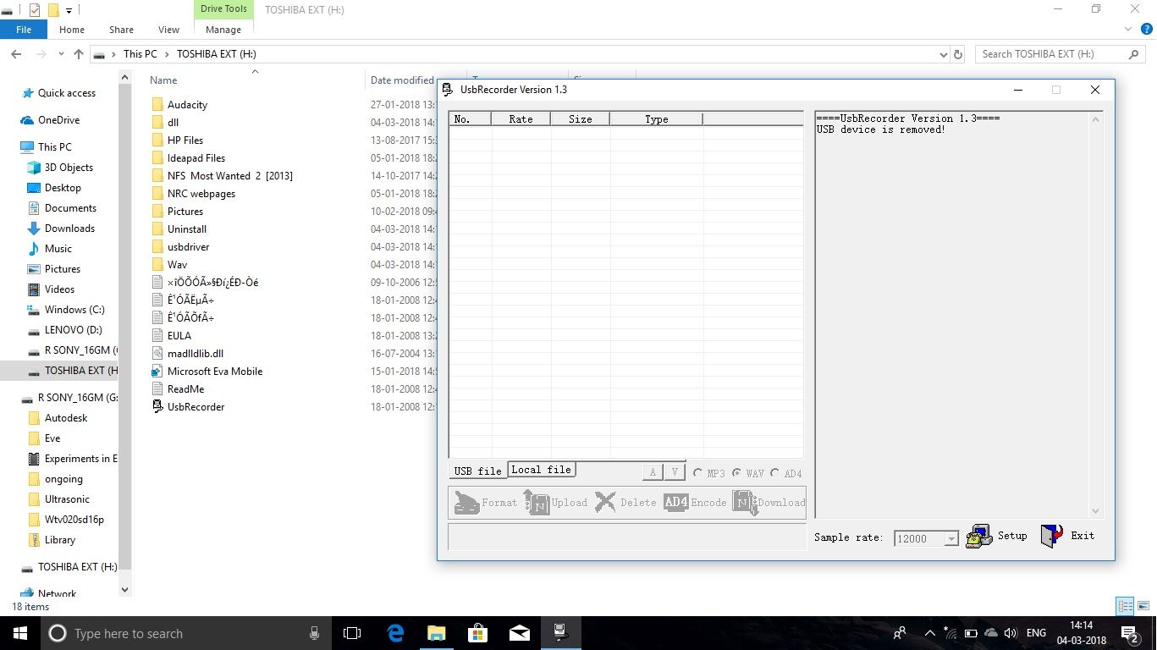Click the UsbRecorder app icon on the taskbar

(560, 632)
